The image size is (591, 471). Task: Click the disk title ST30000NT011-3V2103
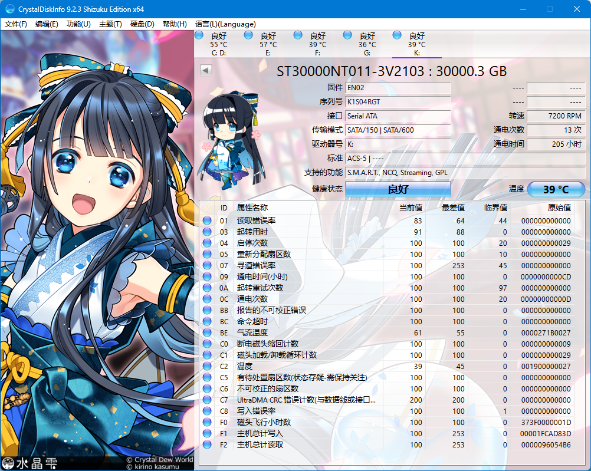(x=392, y=71)
